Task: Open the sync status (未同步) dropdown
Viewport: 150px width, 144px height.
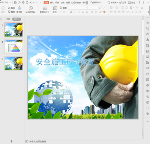Action: pos(112,3)
